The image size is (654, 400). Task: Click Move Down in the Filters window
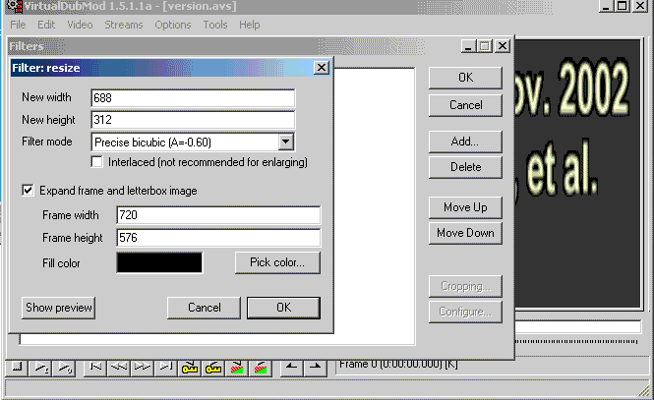click(465, 233)
